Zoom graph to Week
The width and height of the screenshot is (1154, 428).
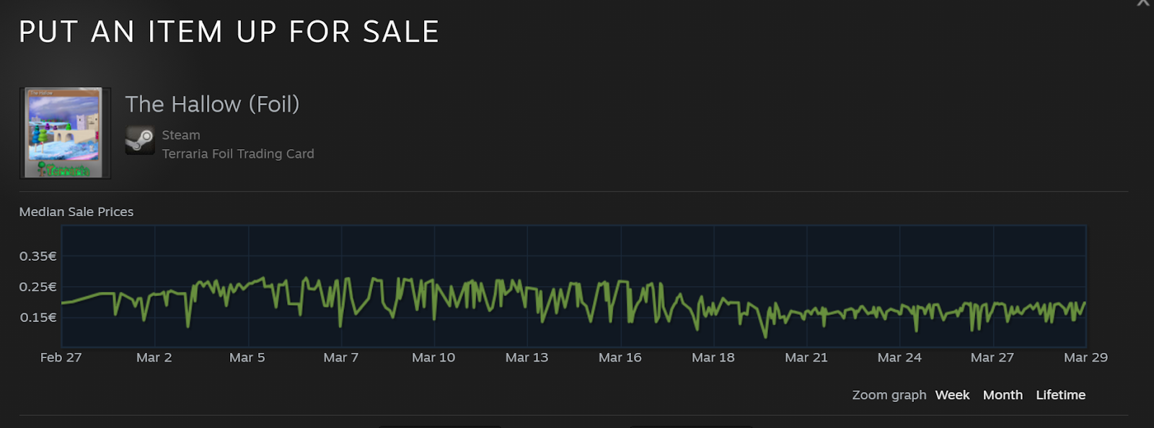coord(952,395)
